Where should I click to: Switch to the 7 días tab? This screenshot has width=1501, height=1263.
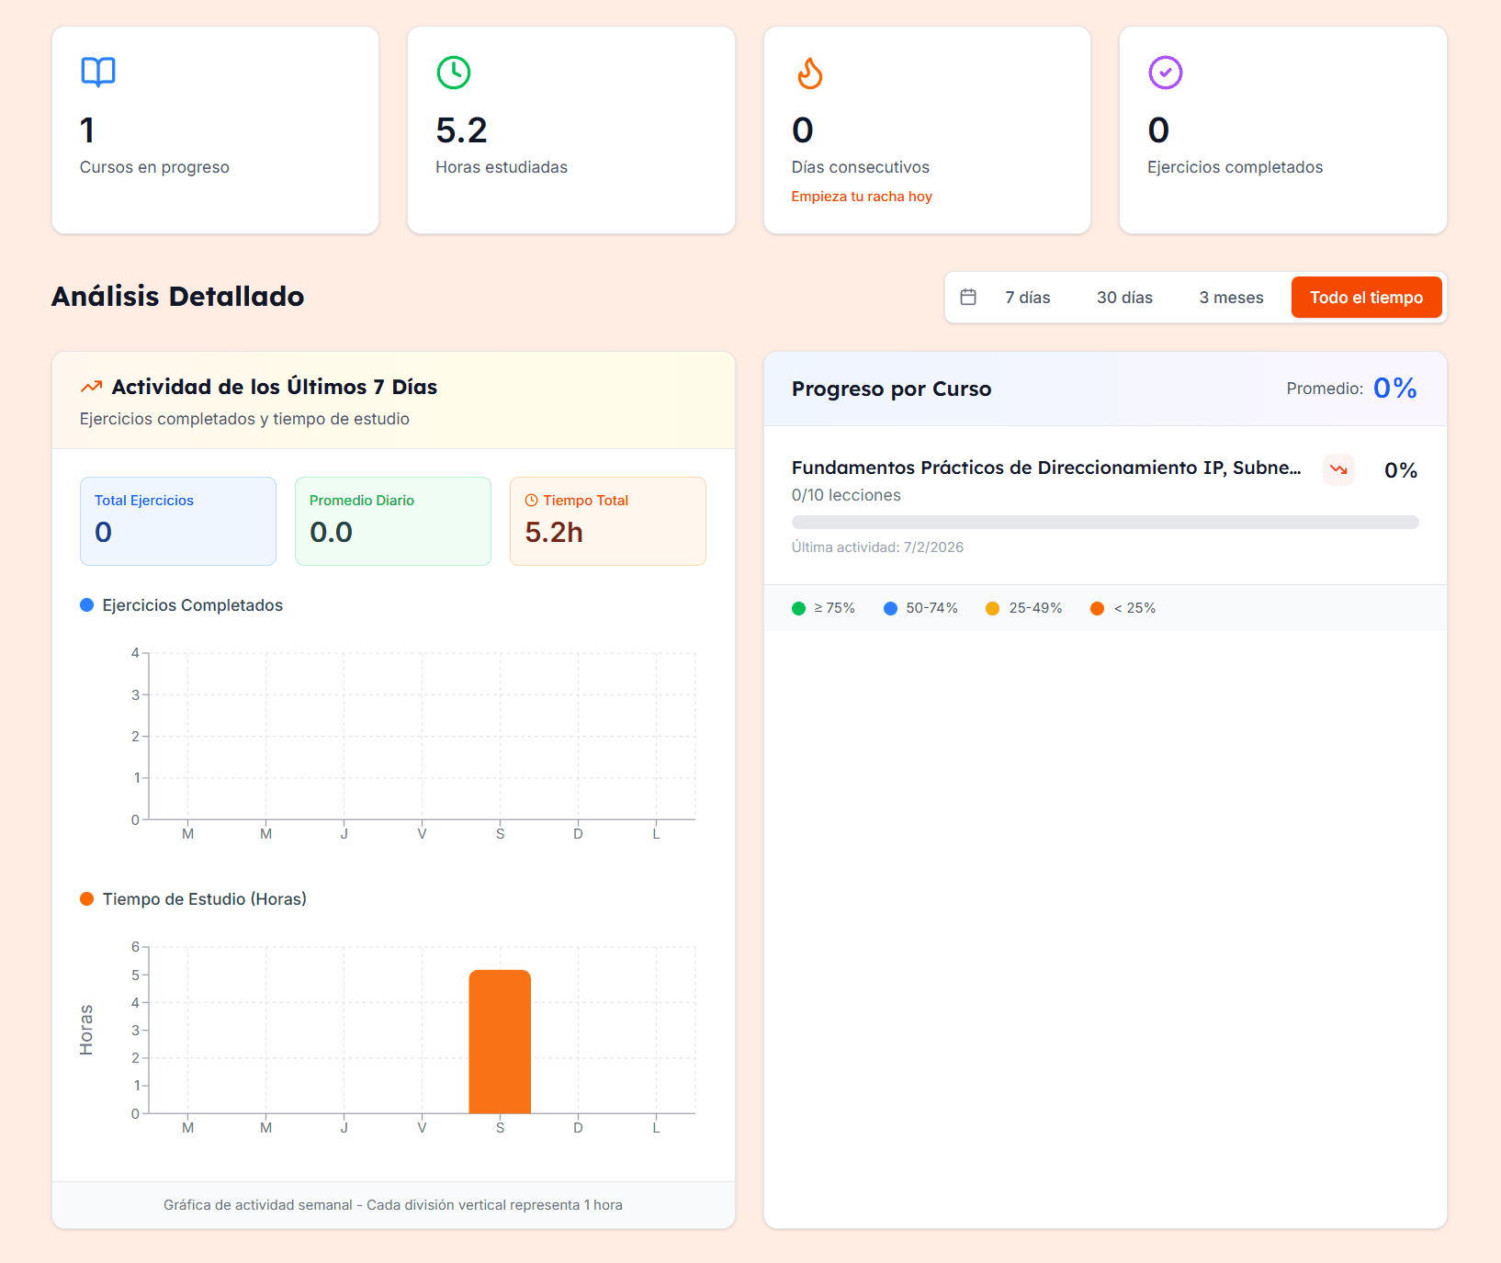pyautogui.click(x=1028, y=297)
